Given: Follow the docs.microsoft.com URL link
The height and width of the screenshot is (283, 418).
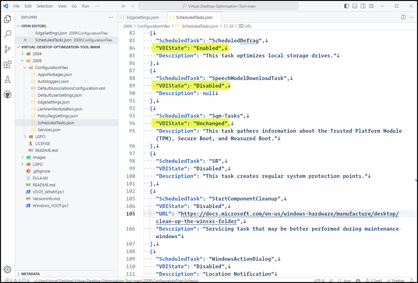Looking at the screenshot, I should click(x=288, y=214).
